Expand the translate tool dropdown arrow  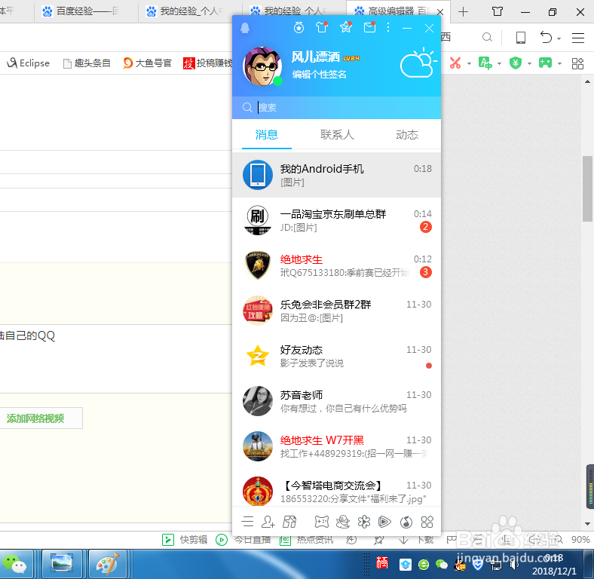click(x=499, y=63)
